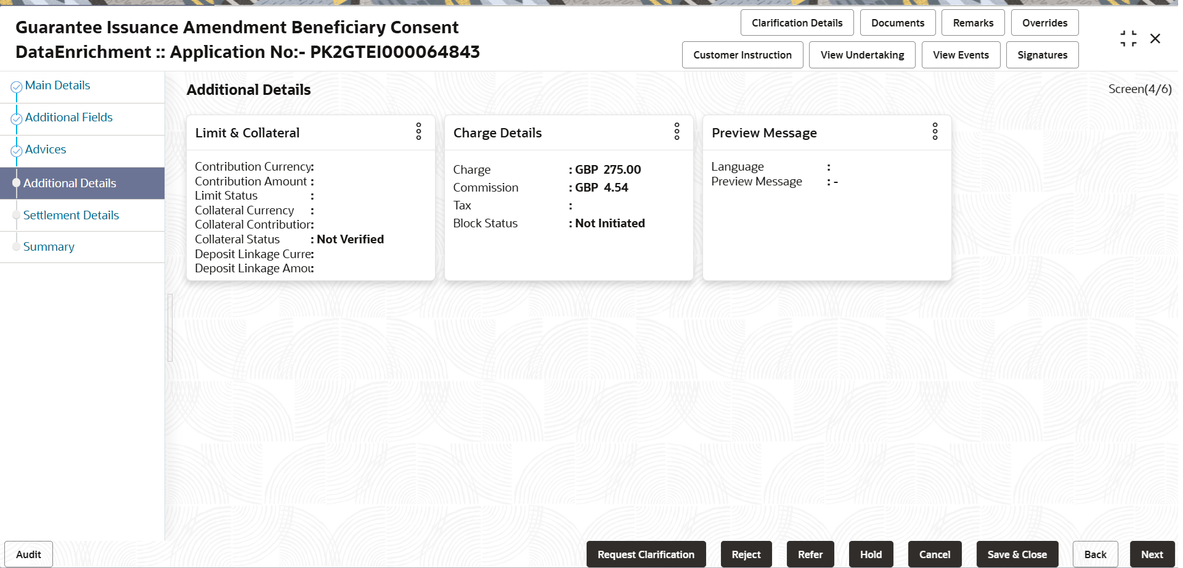Select the Additional Details step
The height and width of the screenshot is (568, 1183).
(x=70, y=183)
